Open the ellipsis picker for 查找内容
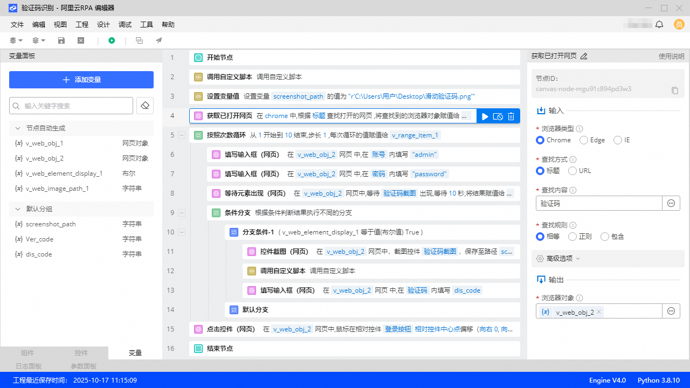 (671, 203)
